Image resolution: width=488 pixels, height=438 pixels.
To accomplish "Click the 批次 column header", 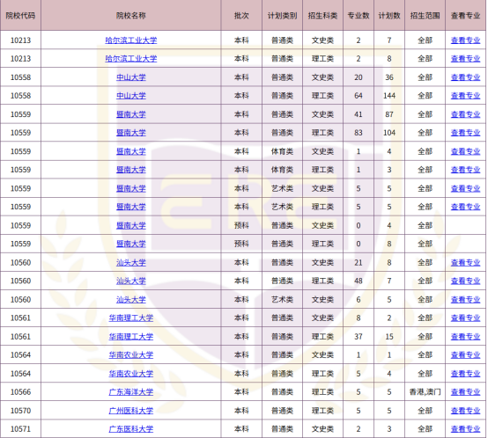I will click(x=241, y=16).
